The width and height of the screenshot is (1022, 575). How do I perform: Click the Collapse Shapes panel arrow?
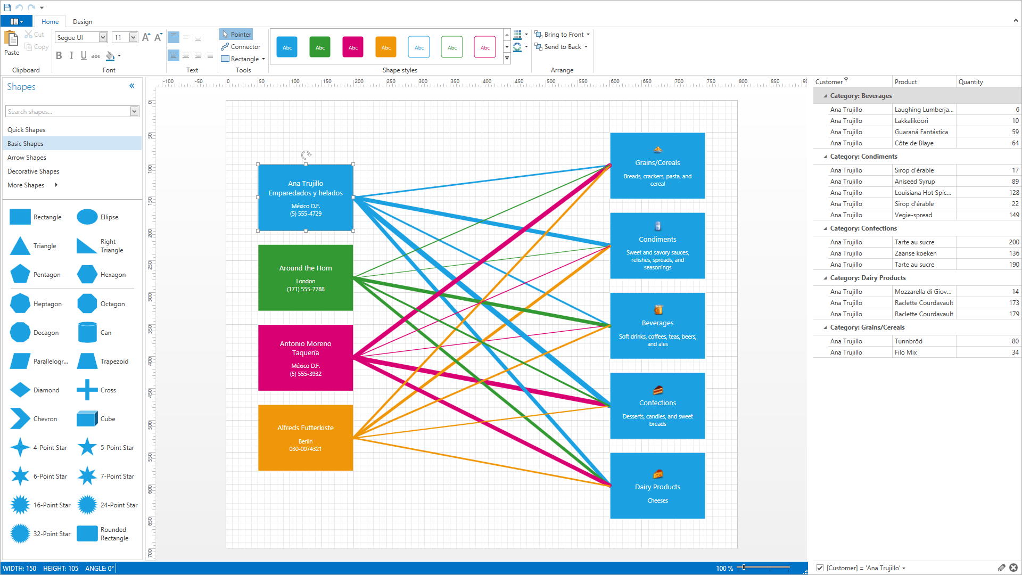(132, 86)
